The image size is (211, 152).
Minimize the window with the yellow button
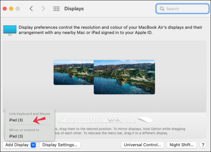click(11, 8)
